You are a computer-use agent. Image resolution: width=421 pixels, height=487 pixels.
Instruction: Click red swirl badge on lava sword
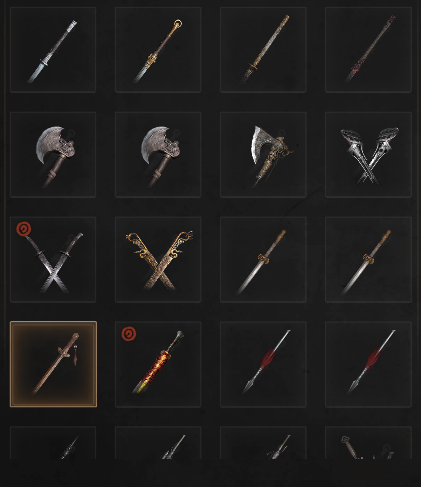pyautogui.click(x=129, y=334)
